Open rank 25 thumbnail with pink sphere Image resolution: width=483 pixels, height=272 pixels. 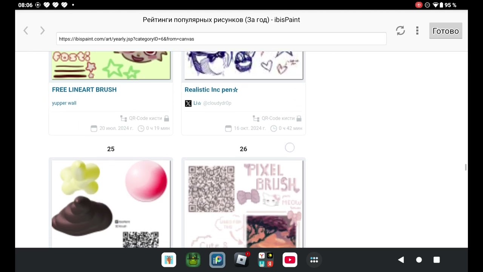(x=111, y=204)
